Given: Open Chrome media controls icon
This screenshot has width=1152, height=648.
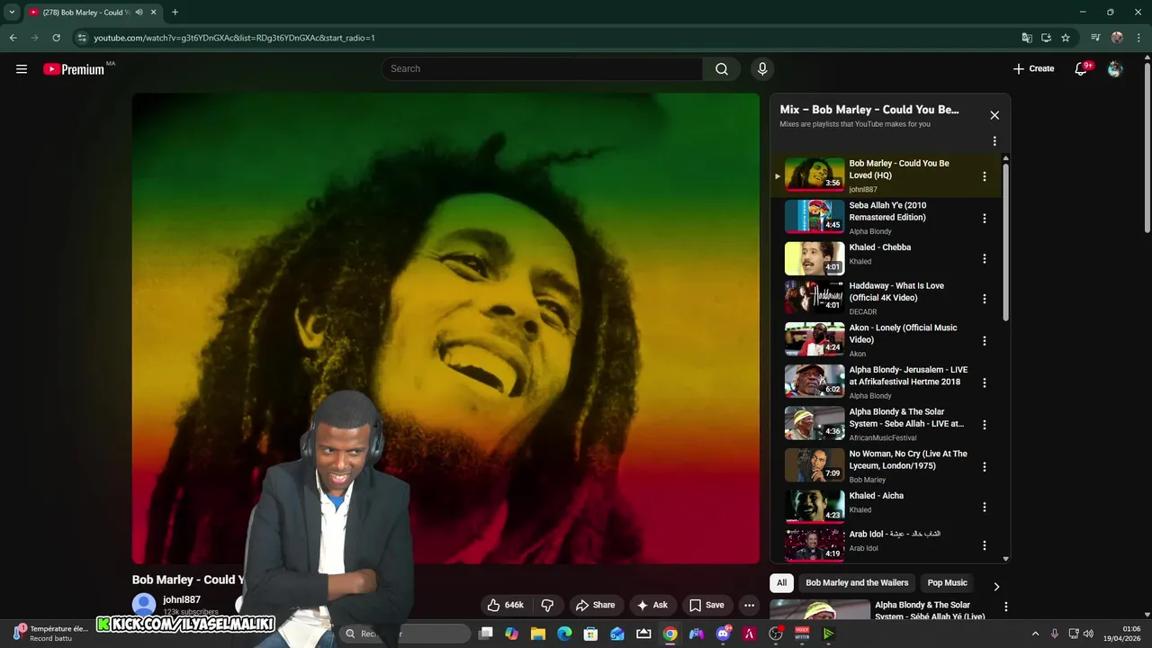Looking at the screenshot, I should [x=1095, y=38].
